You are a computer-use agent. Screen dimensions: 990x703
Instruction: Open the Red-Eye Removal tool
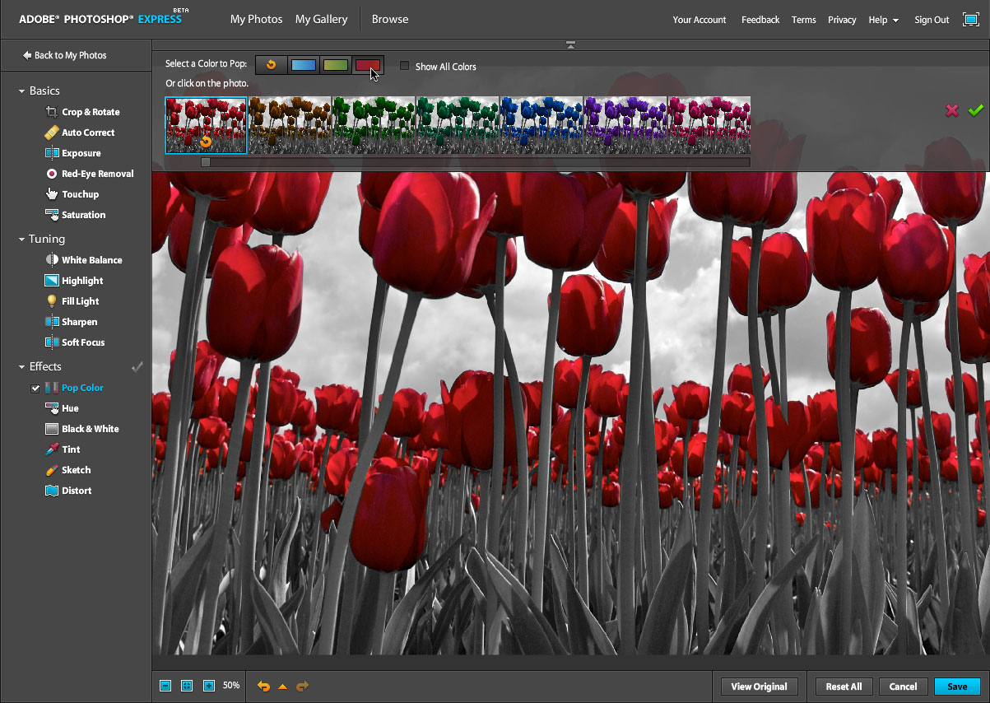click(x=96, y=174)
